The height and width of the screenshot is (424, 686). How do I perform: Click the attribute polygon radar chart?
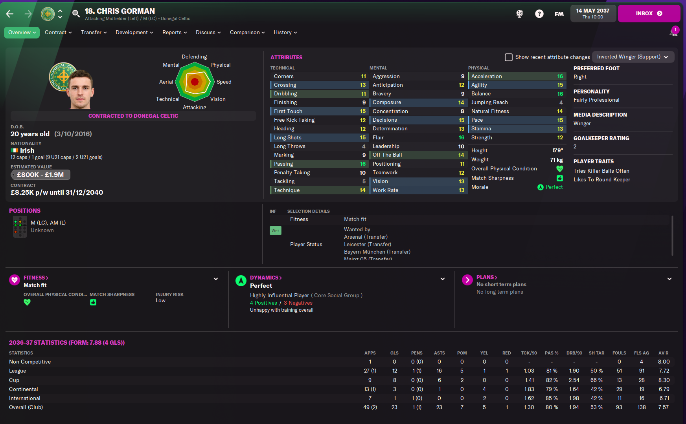[195, 82]
